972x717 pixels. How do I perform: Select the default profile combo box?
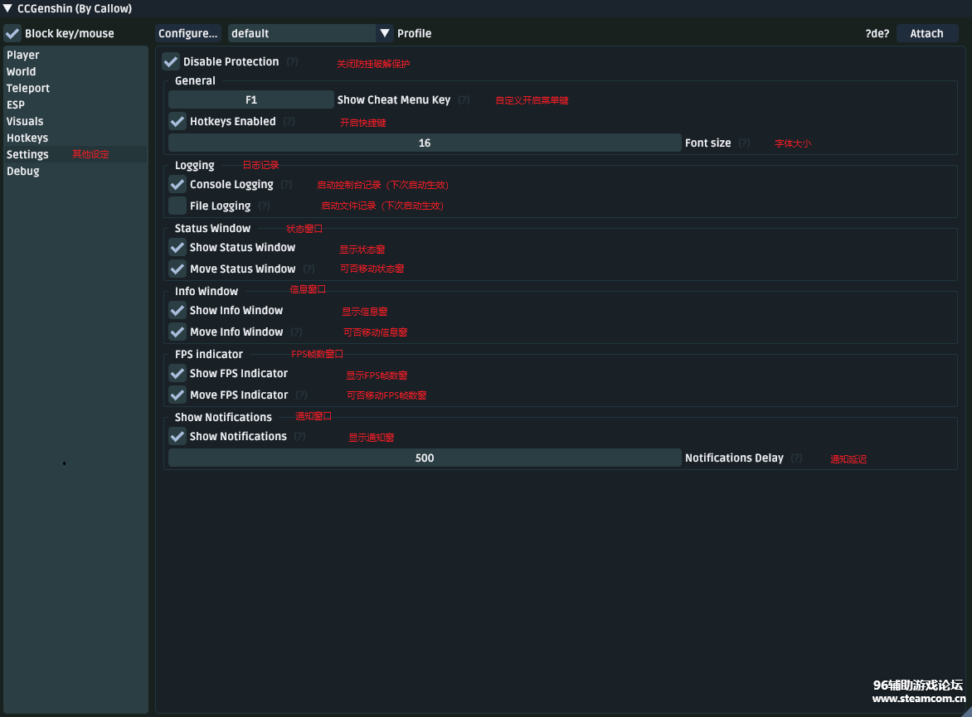coord(302,33)
